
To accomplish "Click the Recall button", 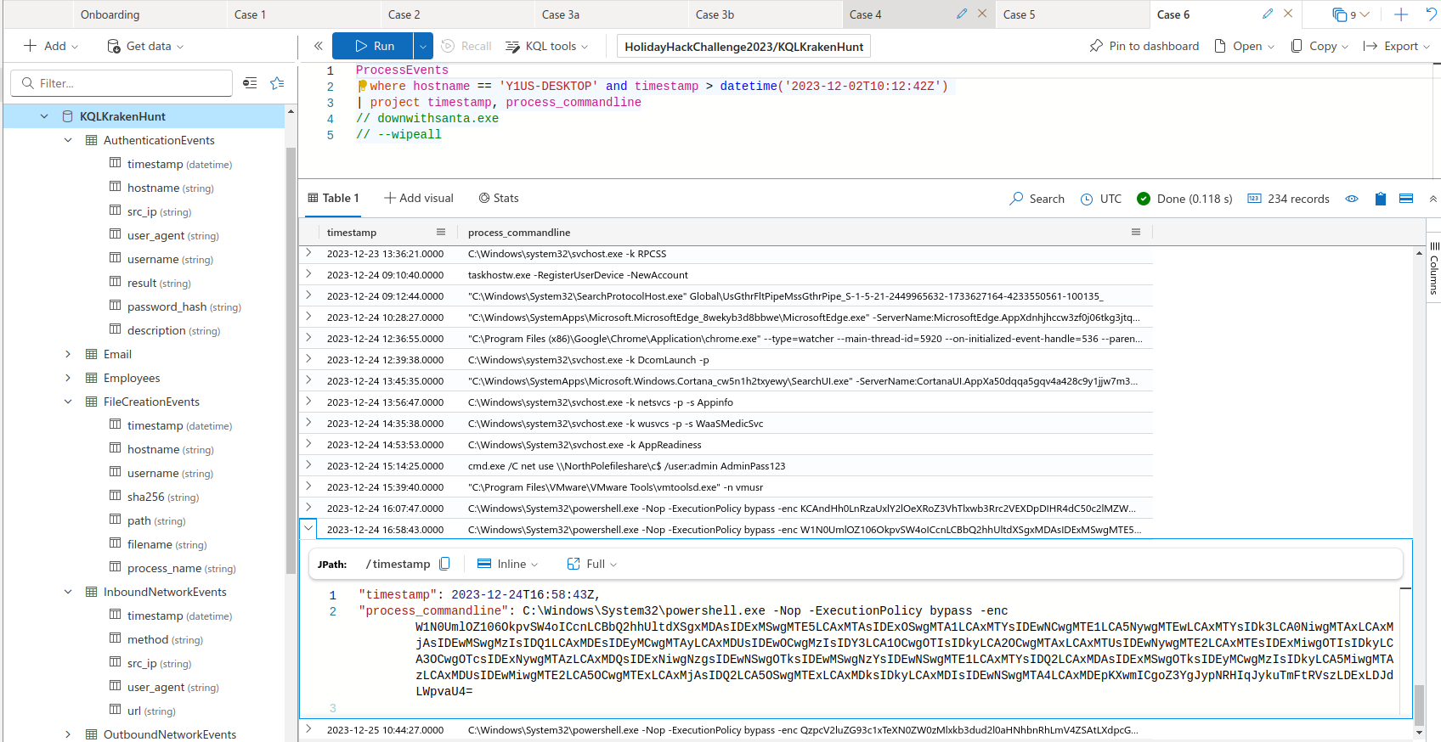I will pos(466,46).
